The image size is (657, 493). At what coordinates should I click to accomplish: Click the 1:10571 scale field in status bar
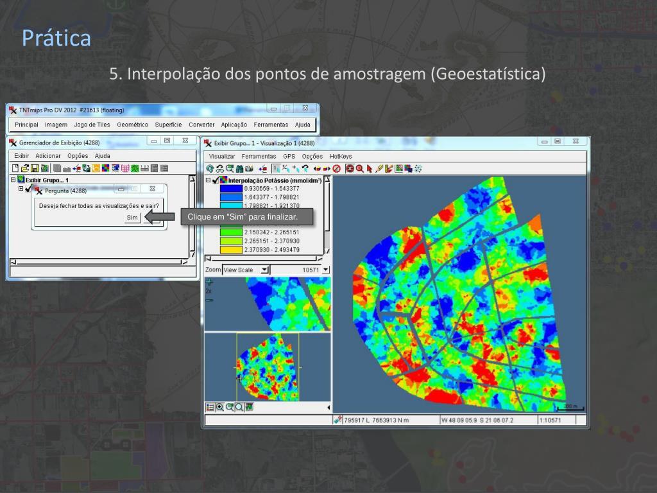(556, 420)
